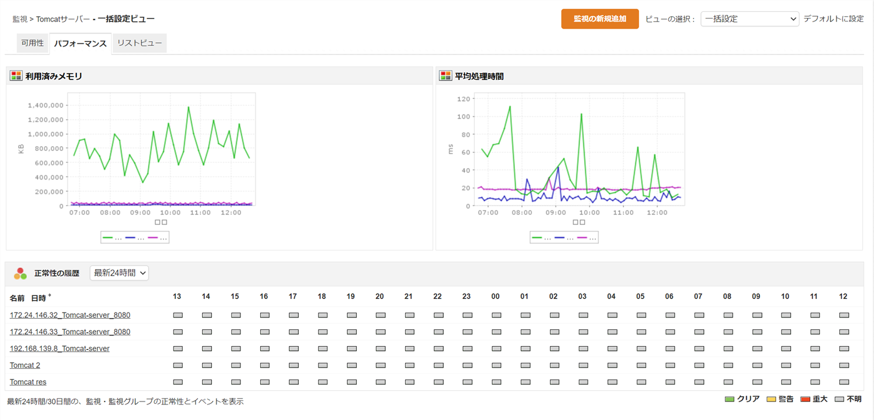Click the status icon for 172.24.146.33 at hour 06
This screenshot has height=420, width=874.
point(670,332)
